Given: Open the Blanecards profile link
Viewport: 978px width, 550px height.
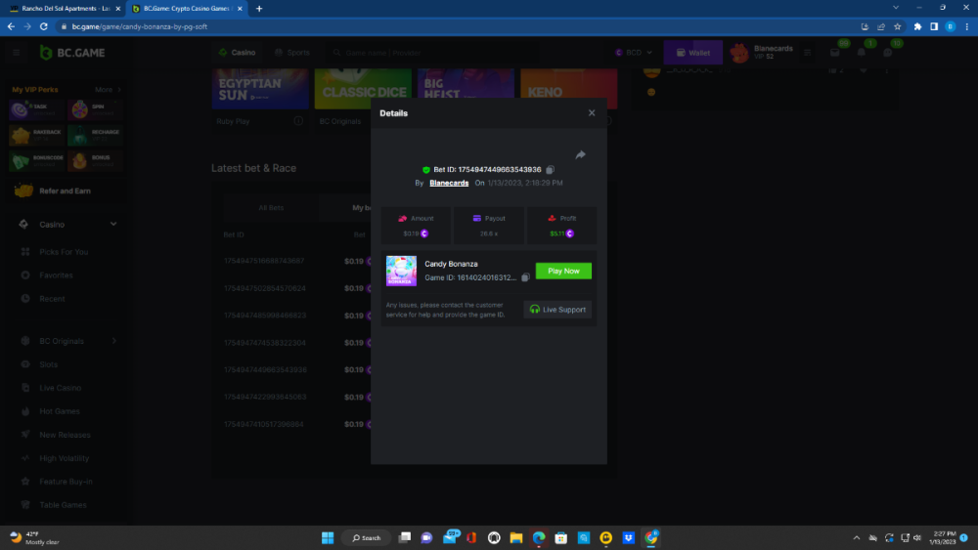Looking at the screenshot, I should point(449,183).
